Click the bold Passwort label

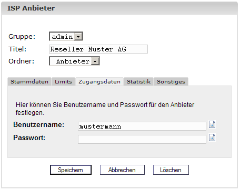pos(29,137)
